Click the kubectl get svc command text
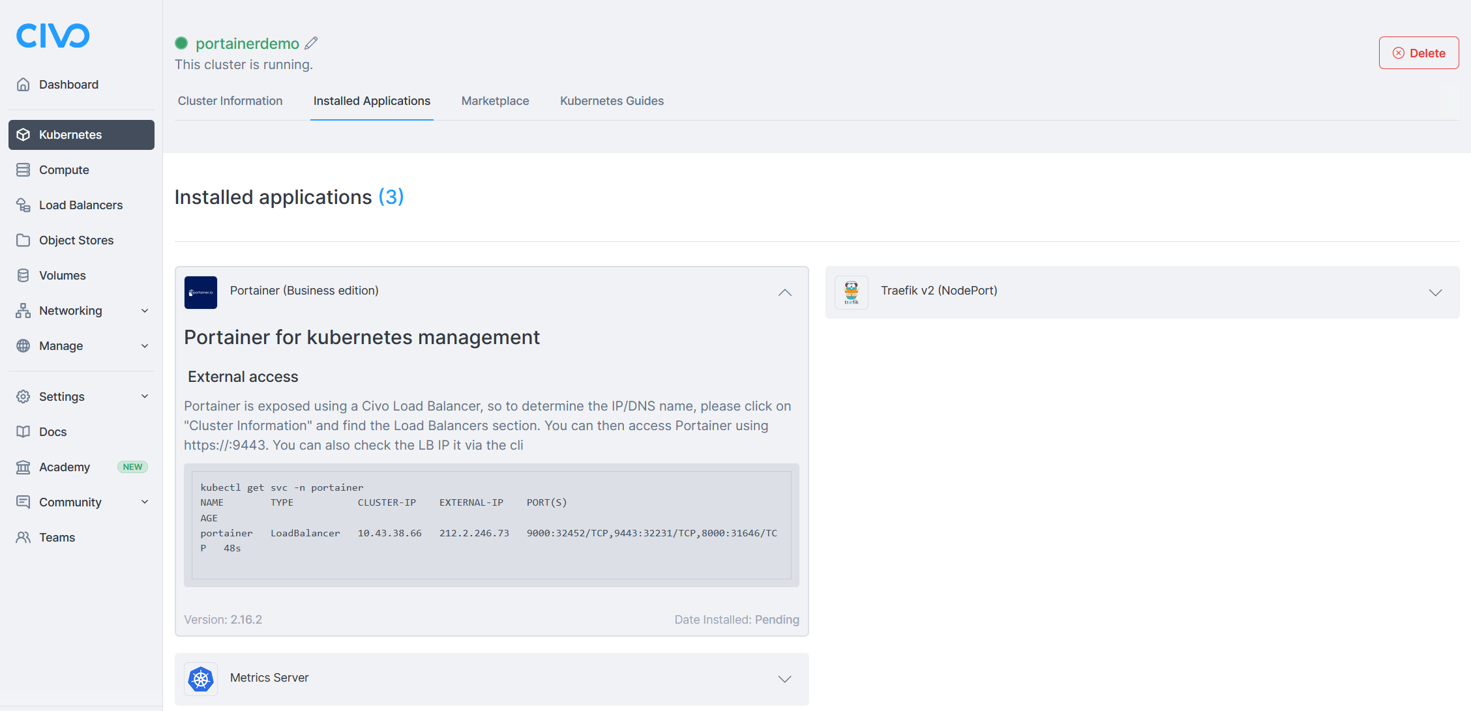 pyautogui.click(x=282, y=487)
